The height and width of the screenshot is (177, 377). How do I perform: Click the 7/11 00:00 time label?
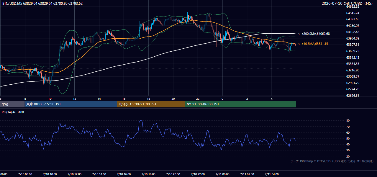[x=222, y=174]
